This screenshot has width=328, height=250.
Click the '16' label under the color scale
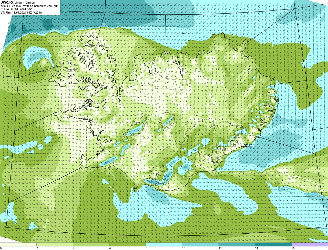coord(293,248)
